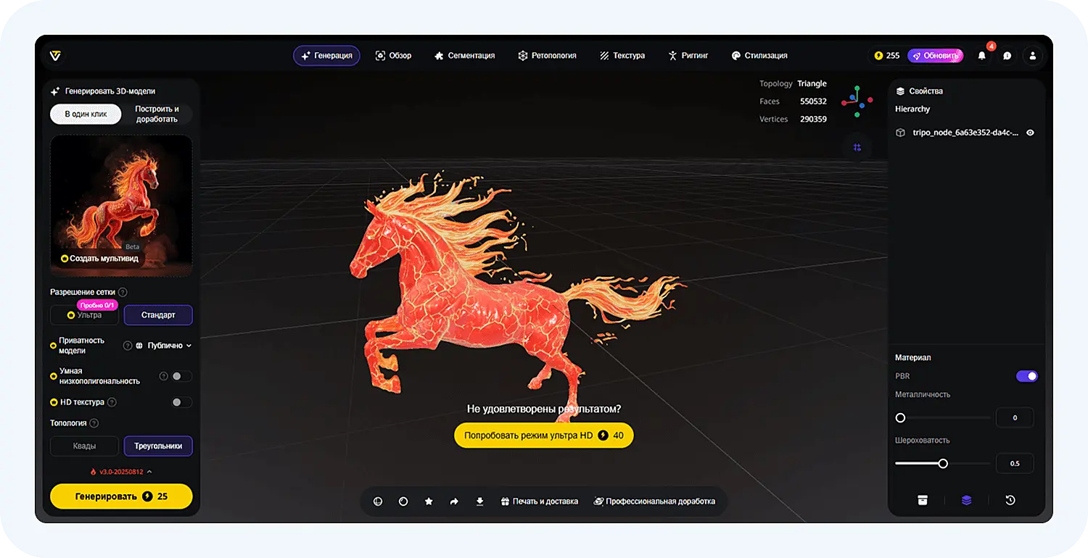Open the download model options
Image resolution: width=1088 pixels, height=558 pixels.
click(479, 501)
